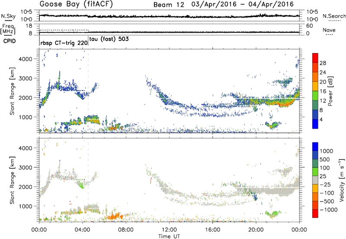Click the '100' value on Velocity color bar
Viewport: 346px width, 239px height.
point(324,168)
